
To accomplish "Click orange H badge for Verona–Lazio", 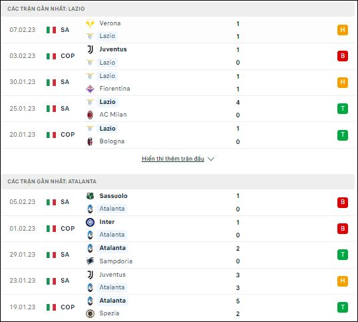I will (343, 30).
